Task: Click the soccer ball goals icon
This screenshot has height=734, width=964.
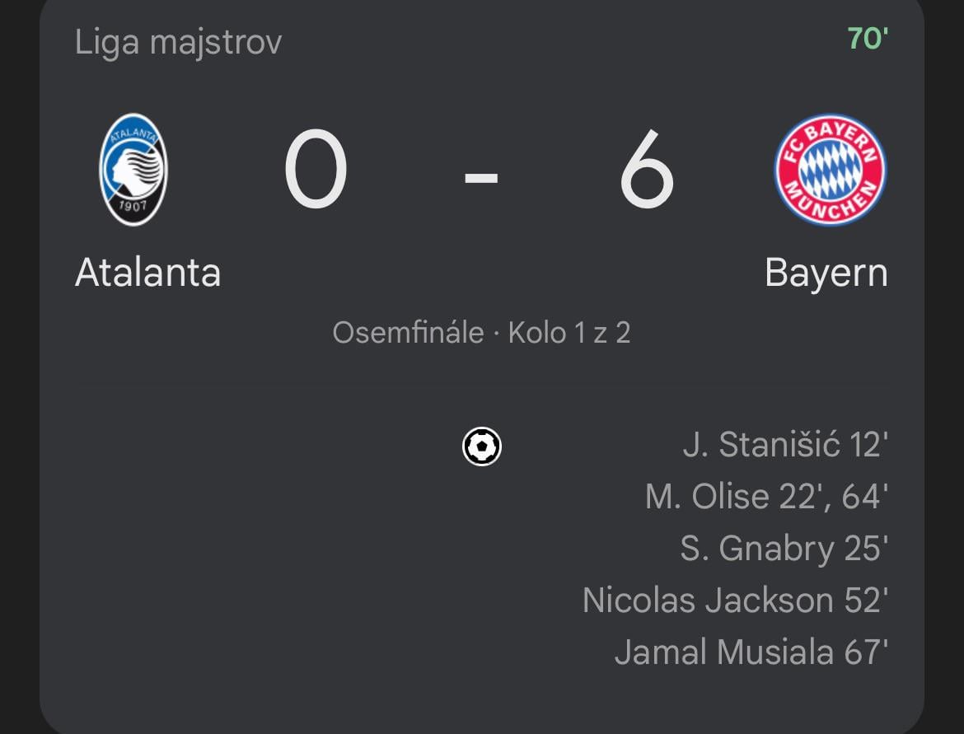Action: click(482, 446)
